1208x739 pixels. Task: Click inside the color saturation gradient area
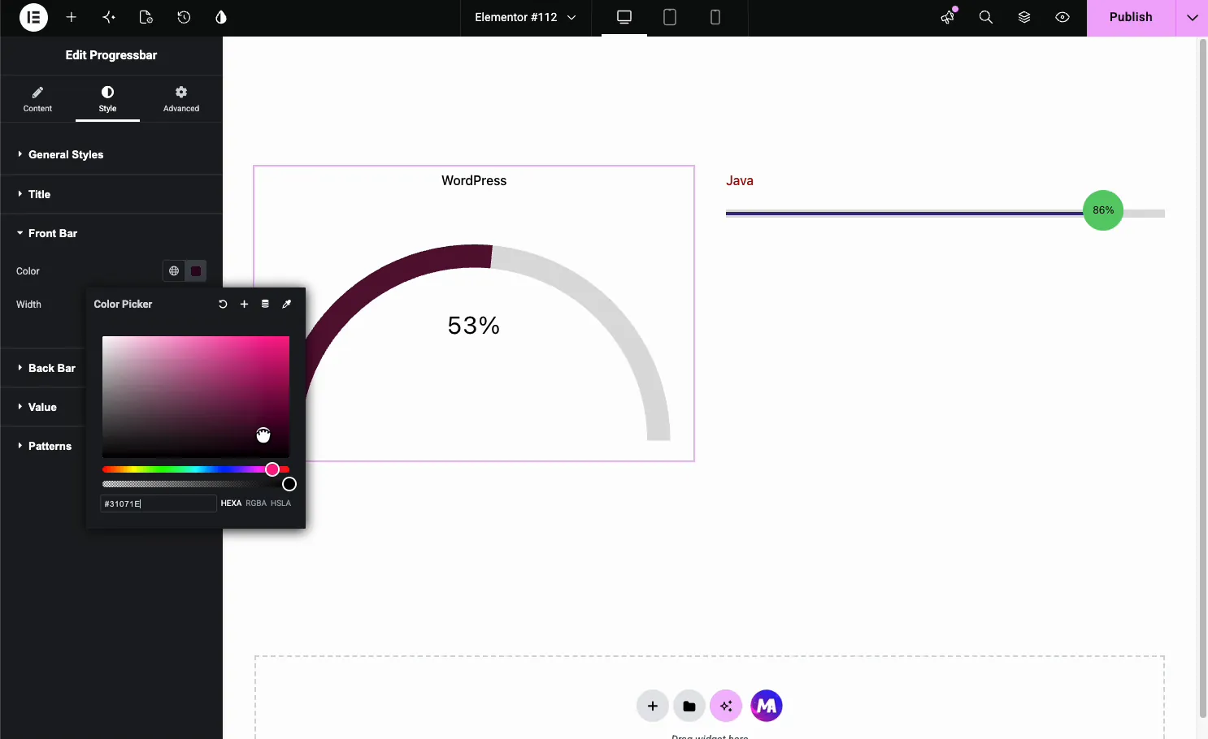tap(196, 396)
